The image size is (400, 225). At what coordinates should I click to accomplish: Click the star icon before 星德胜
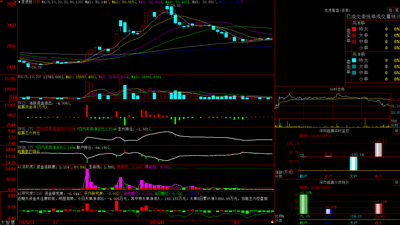tap(19, 2)
